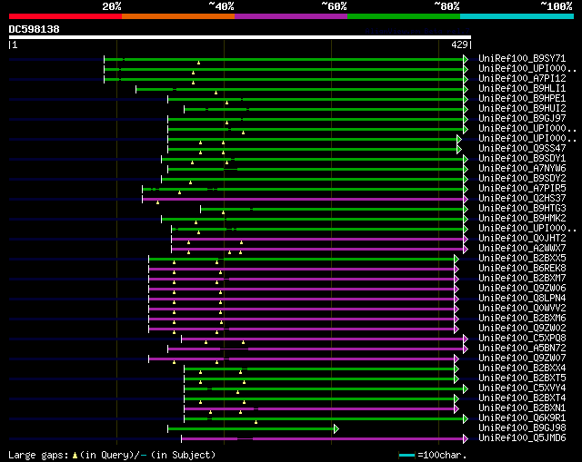Viewport: 582px width, 462px height.
Task: Select hit UniRef100_A2WWX7
Action: pyautogui.click(x=522, y=249)
